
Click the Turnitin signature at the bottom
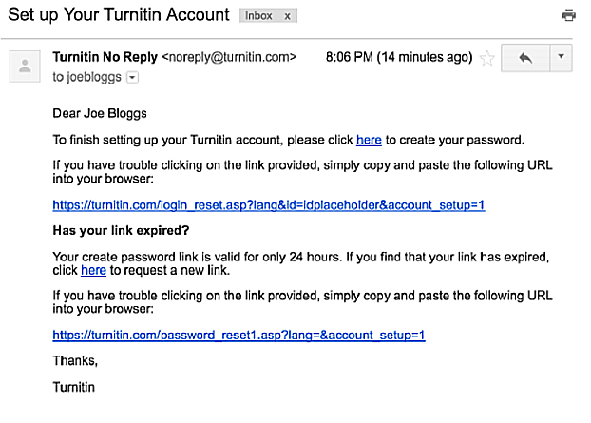pos(73,387)
